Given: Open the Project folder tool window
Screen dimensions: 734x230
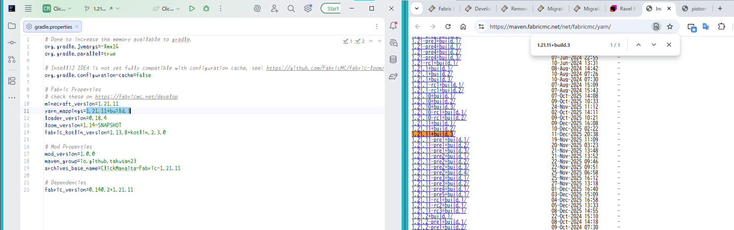Looking at the screenshot, I should tap(12, 26).
